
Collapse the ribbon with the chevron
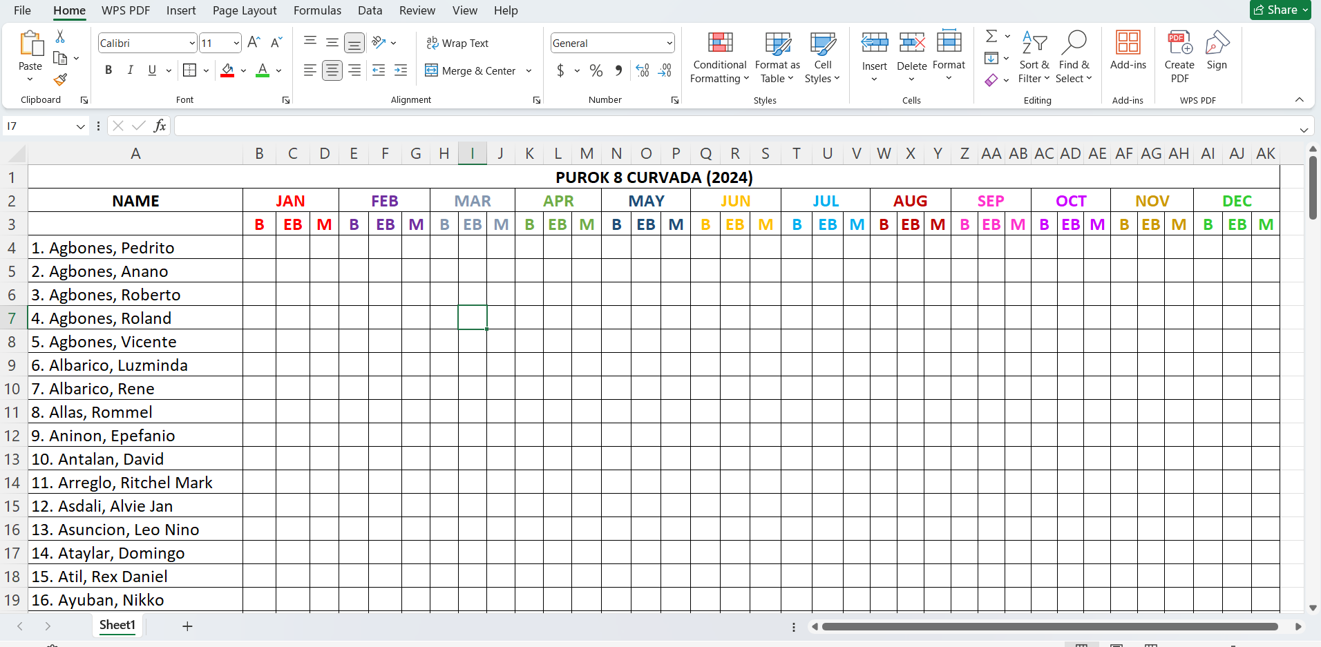click(1300, 100)
